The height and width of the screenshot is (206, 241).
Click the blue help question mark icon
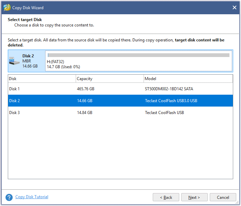click(x=9, y=197)
